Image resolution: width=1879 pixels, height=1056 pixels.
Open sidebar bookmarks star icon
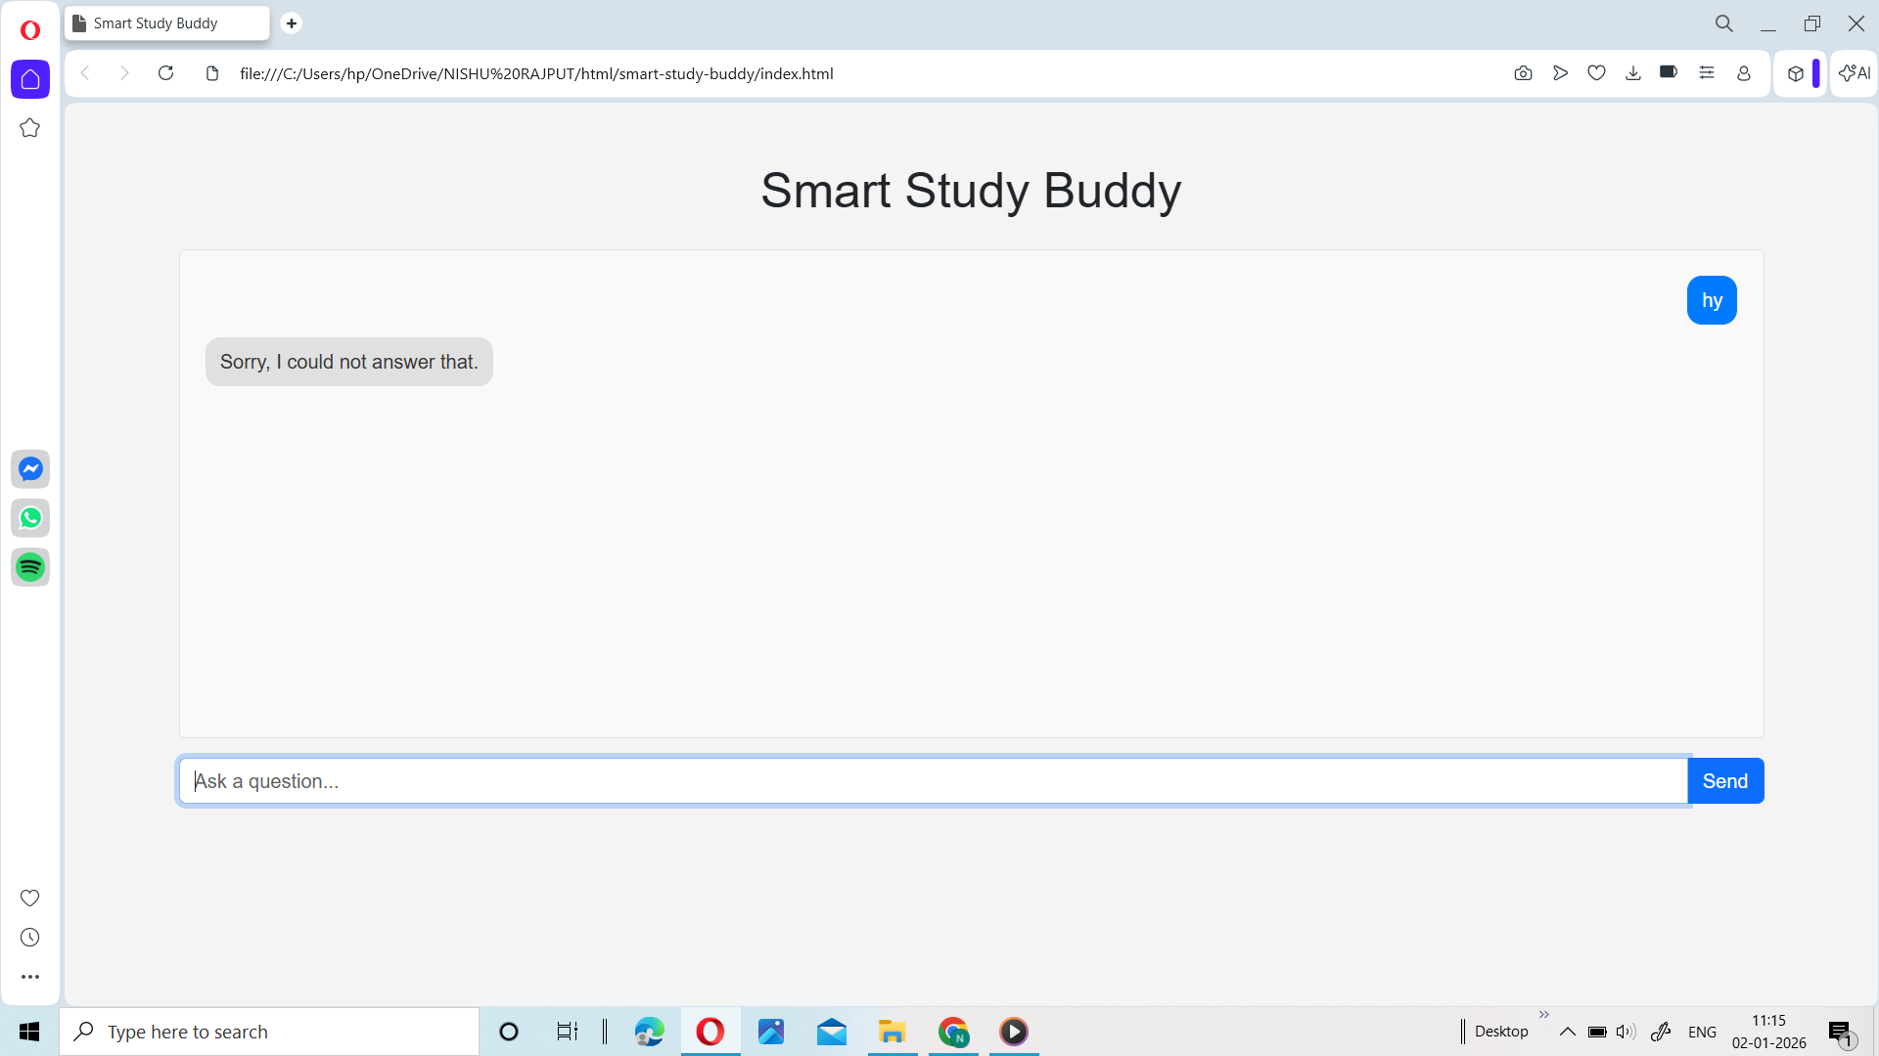[x=30, y=128]
